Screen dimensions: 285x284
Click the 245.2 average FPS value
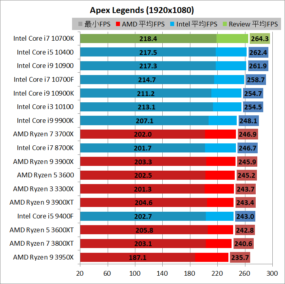[x=247, y=175]
